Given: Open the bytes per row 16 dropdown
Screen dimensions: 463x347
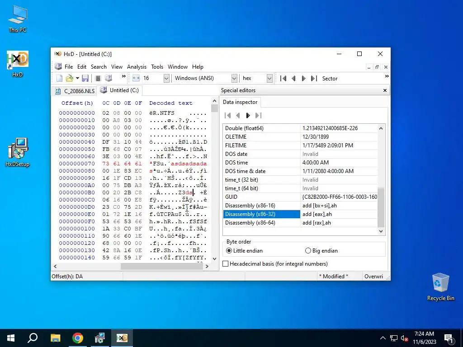Looking at the screenshot, I should pos(166,78).
